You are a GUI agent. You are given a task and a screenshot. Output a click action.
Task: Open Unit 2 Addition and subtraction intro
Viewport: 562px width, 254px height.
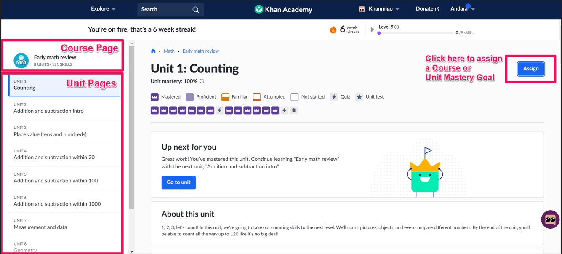click(64, 108)
